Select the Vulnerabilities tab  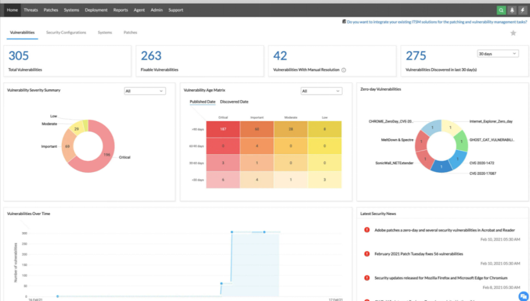click(x=22, y=33)
